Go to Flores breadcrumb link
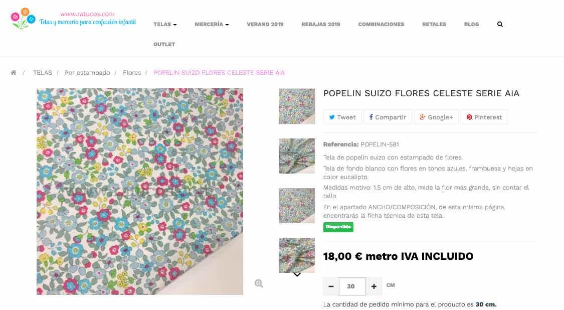Screen dimensions: 564x310 coord(132,73)
